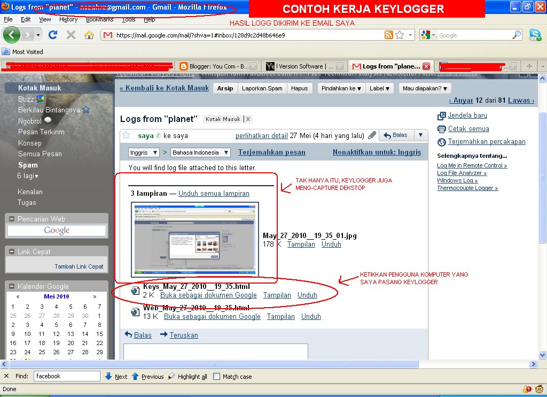Viewport: 547px width, 397px height.
Task: Click the scroll down arrow button
Action: click(542, 355)
